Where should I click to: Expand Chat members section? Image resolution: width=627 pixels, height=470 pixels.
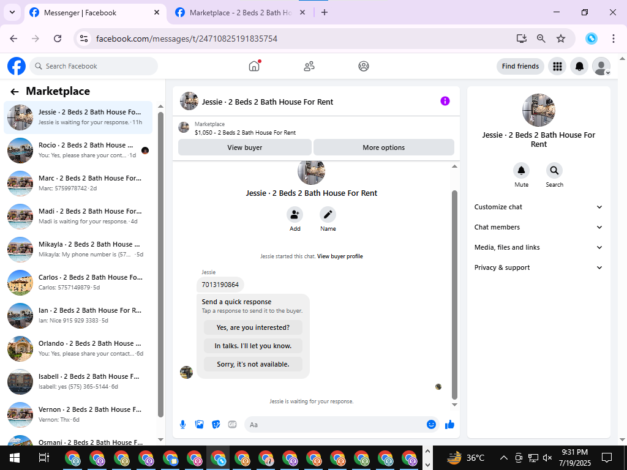click(x=538, y=227)
